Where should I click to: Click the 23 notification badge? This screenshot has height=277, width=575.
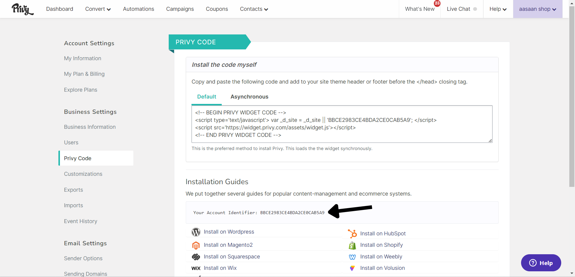[x=437, y=3]
